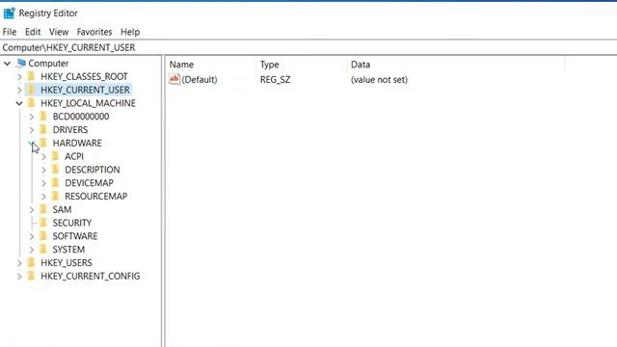Expand the HKEY_CURRENT_CONFIG chevron
Viewport: 617px width, 347px height.
tap(19, 277)
